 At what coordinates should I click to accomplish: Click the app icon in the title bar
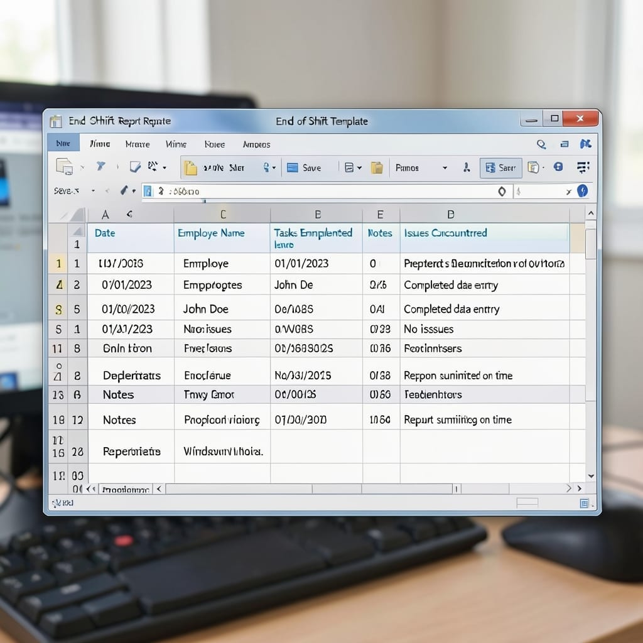coord(56,121)
